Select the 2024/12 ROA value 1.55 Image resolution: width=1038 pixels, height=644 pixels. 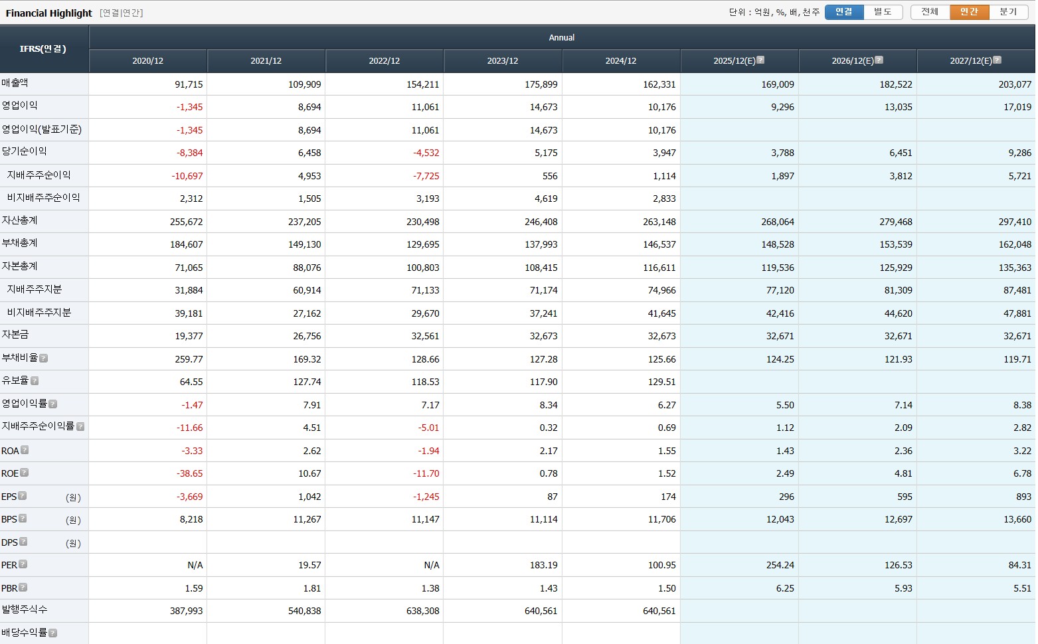(667, 451)
